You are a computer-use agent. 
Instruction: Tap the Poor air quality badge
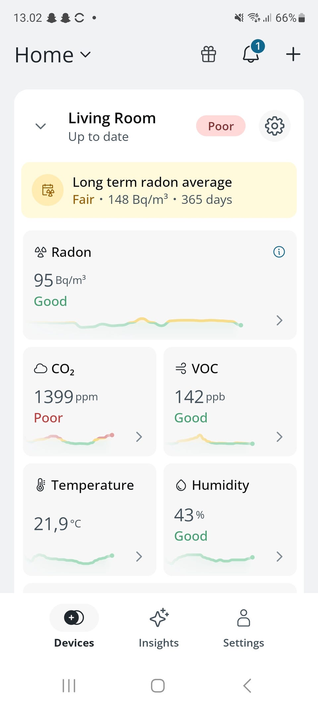pyautogui.click(x=221, y=126)
